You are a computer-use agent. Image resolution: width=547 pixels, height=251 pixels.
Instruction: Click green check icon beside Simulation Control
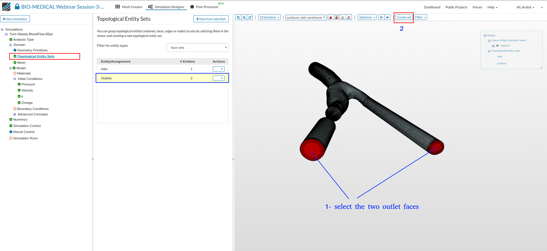[x=11, y=126]
